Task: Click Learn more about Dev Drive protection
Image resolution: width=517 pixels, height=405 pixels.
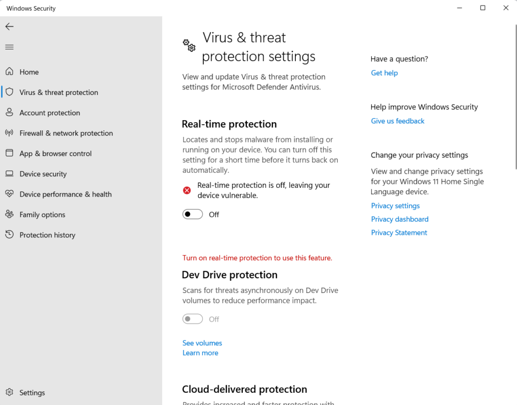Action: coord(200,353)
